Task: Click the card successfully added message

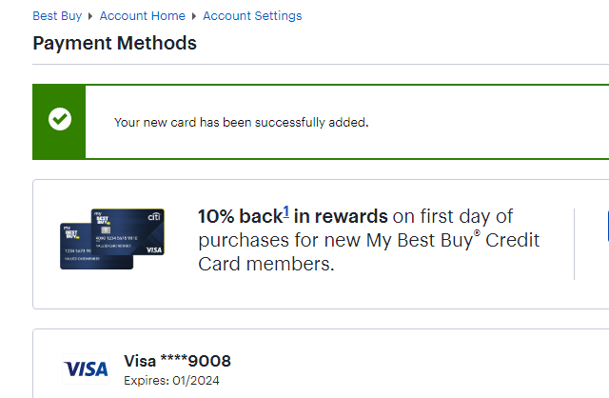Action: tap(241, 122)
